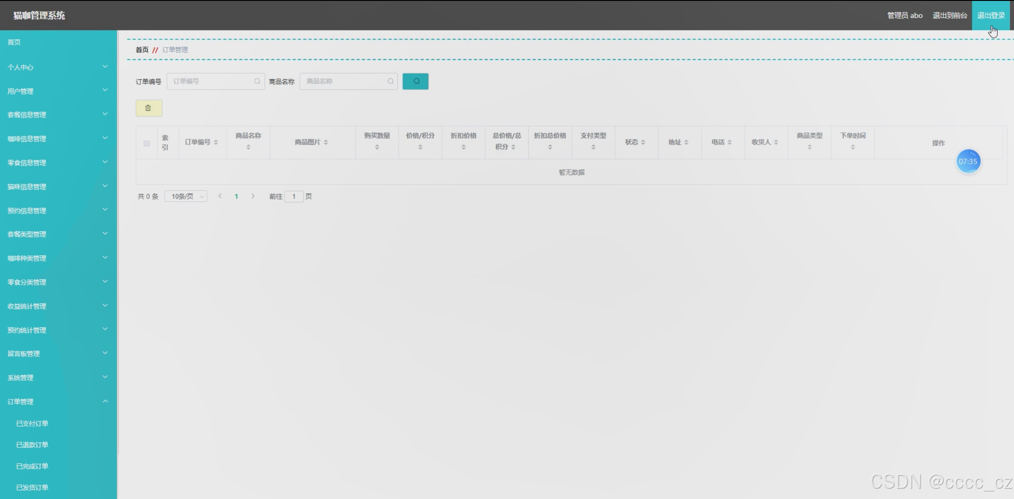Sort by 状态 column arrows
Viewport: 1014px width, 499px height.
pos(643,142)
